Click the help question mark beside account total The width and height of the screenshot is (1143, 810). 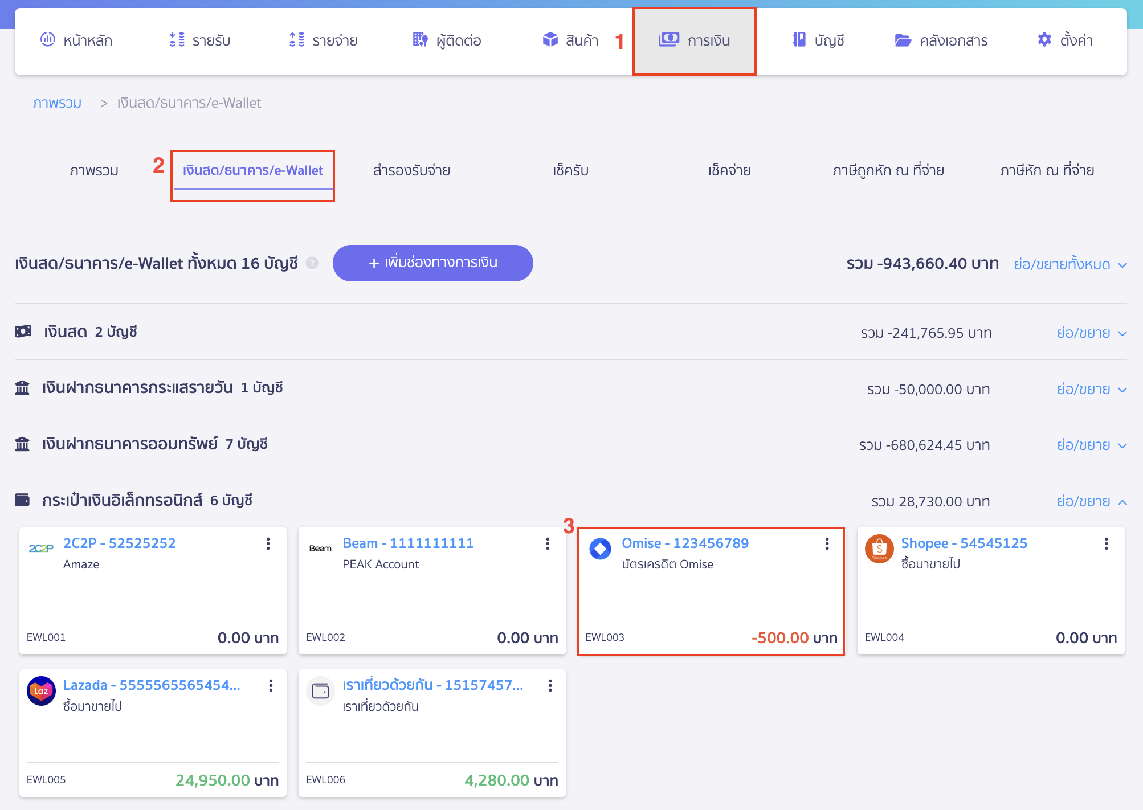pyautogui.click(x=312, y=263)
